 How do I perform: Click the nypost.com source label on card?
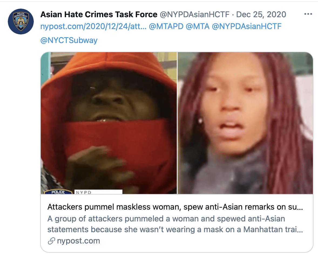(x=79, y=241)
